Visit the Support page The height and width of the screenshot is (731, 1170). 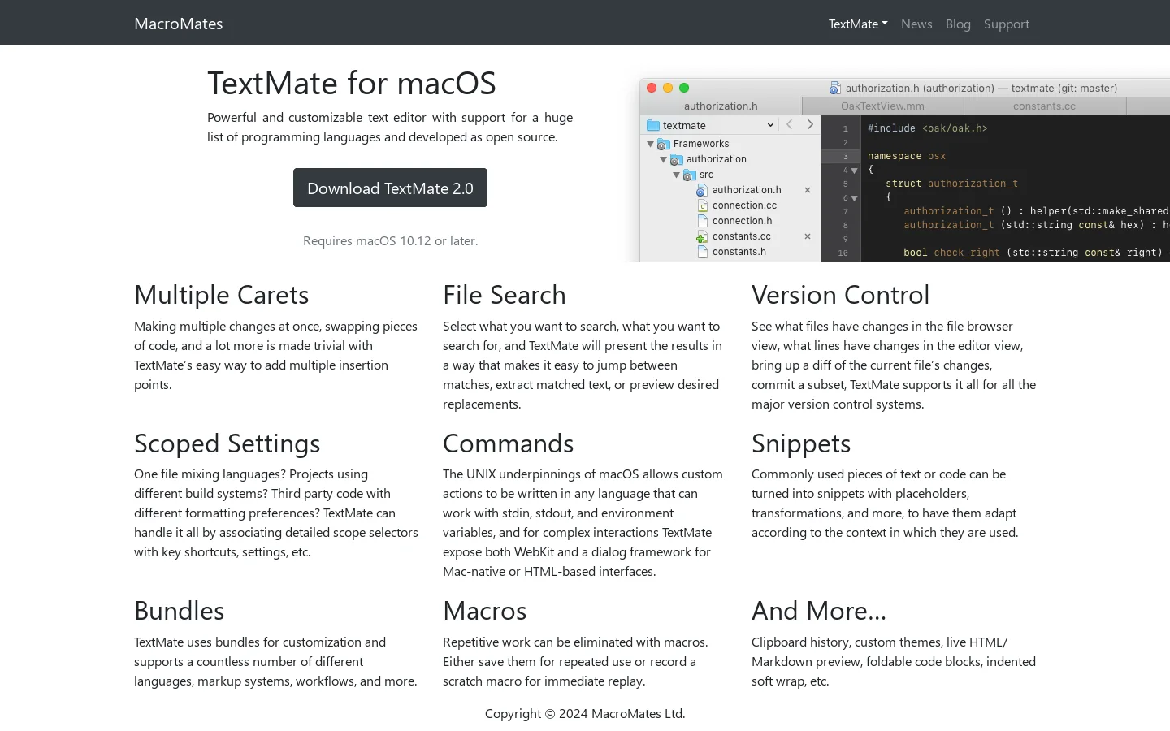pyautogui.click(x=1006, y=24)
